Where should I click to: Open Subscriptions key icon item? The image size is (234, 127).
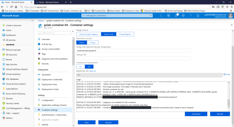pyautogui.click(x=10, y=89)
